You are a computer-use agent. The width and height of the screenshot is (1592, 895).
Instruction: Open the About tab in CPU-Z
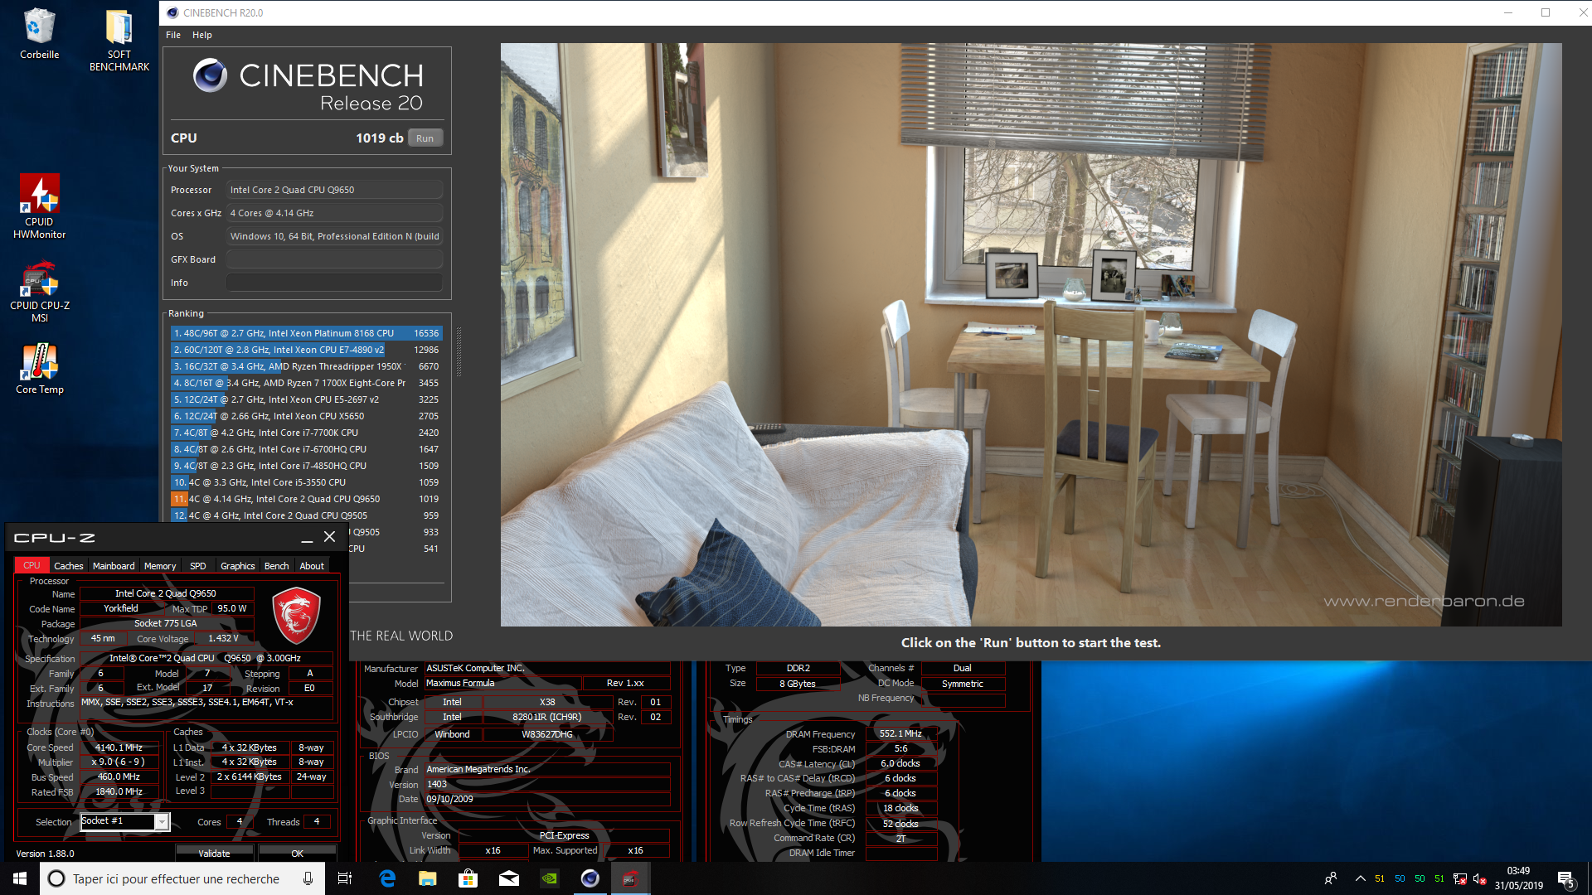pyautogui.click(x=312, y=566)
